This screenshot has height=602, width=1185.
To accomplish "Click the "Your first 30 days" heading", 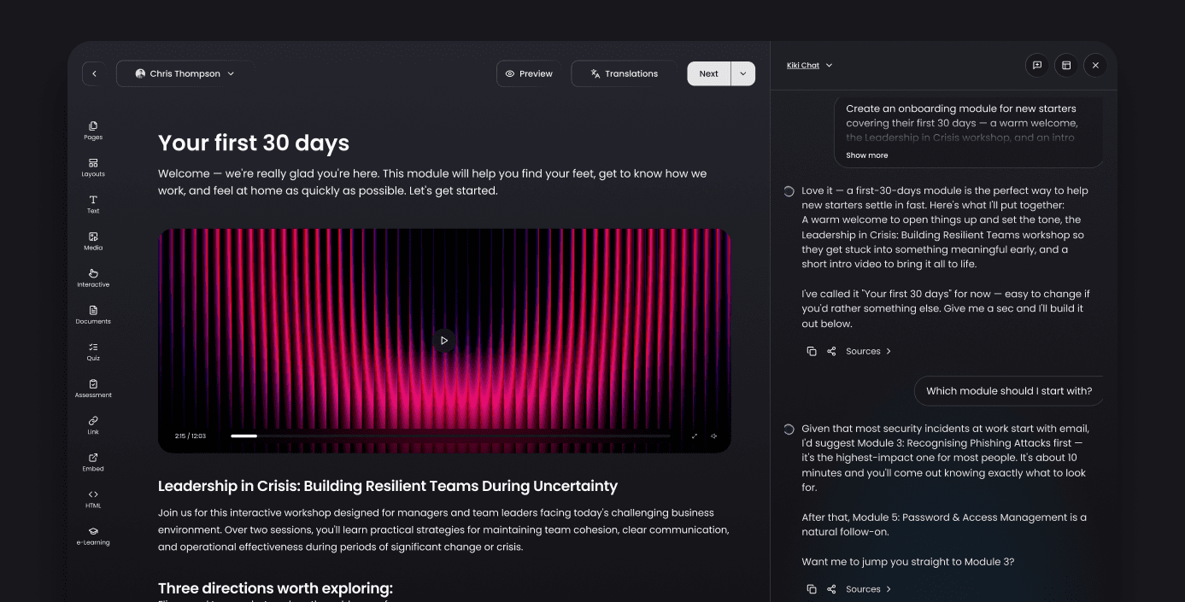I will point(254,143).
